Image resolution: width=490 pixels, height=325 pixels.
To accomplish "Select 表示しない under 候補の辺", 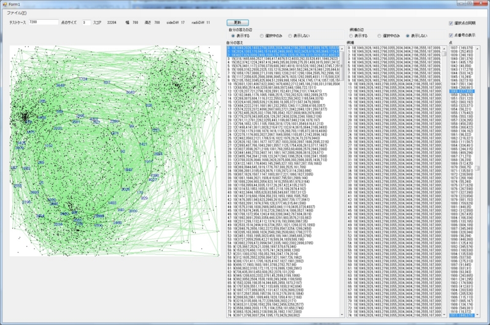I will (417, 36).
